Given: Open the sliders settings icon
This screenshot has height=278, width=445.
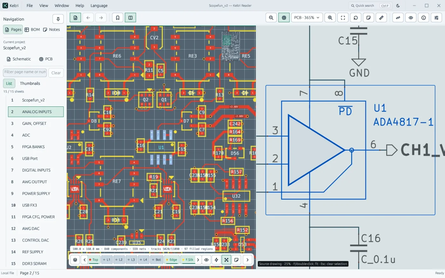Looking at the screenshot, I should click(436, 18).
